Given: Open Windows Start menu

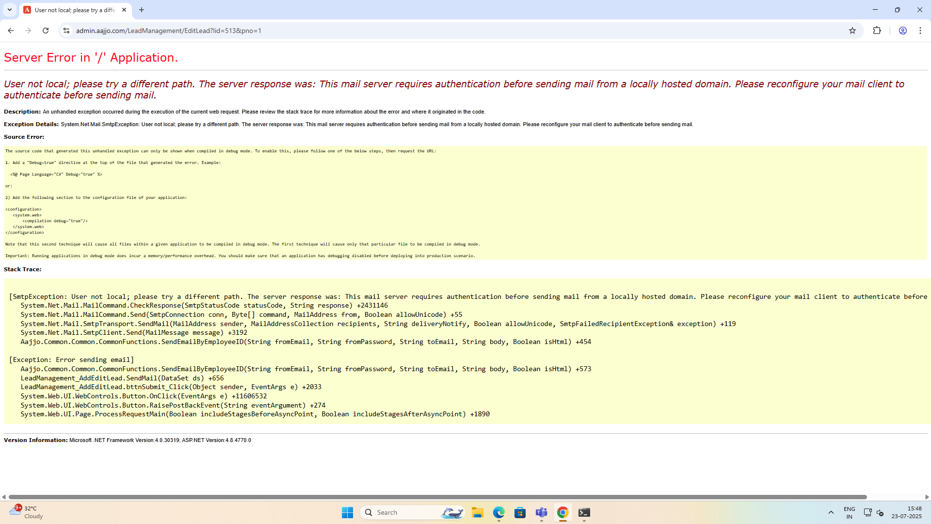Looking at the screenshot, I should tap(347, 512).
